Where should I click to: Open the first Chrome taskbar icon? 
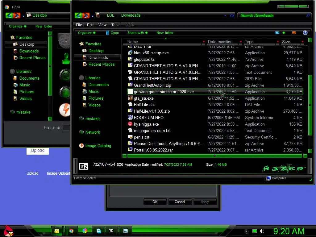pyautogui.click(x=71, y=231)
